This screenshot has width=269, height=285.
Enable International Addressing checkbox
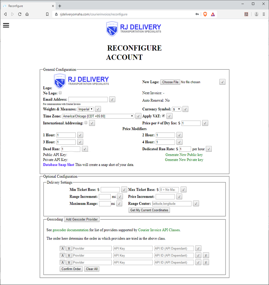tap(86, 123)
